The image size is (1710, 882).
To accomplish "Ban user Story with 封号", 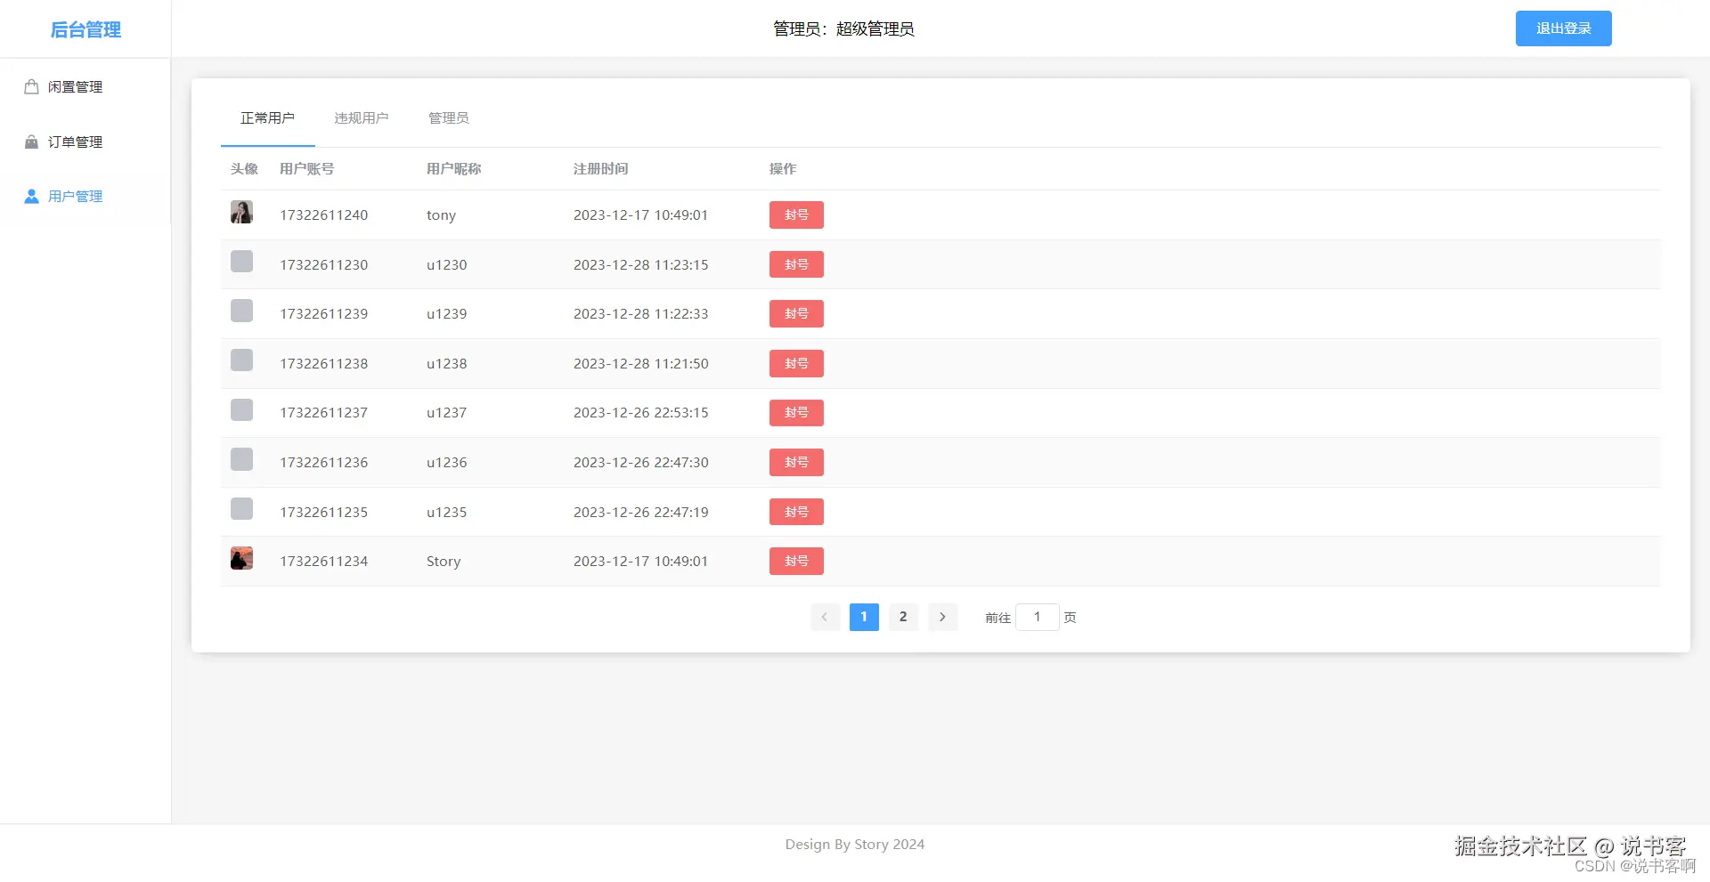I will pyautogui.click(x=796, y=561).
